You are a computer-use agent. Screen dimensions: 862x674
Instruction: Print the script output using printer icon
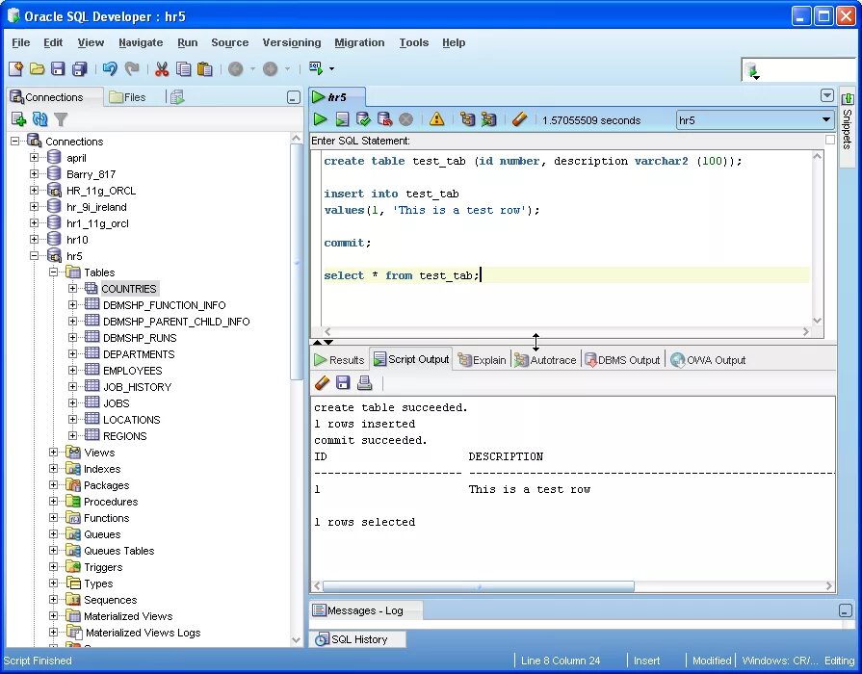(x=364, y=383)
